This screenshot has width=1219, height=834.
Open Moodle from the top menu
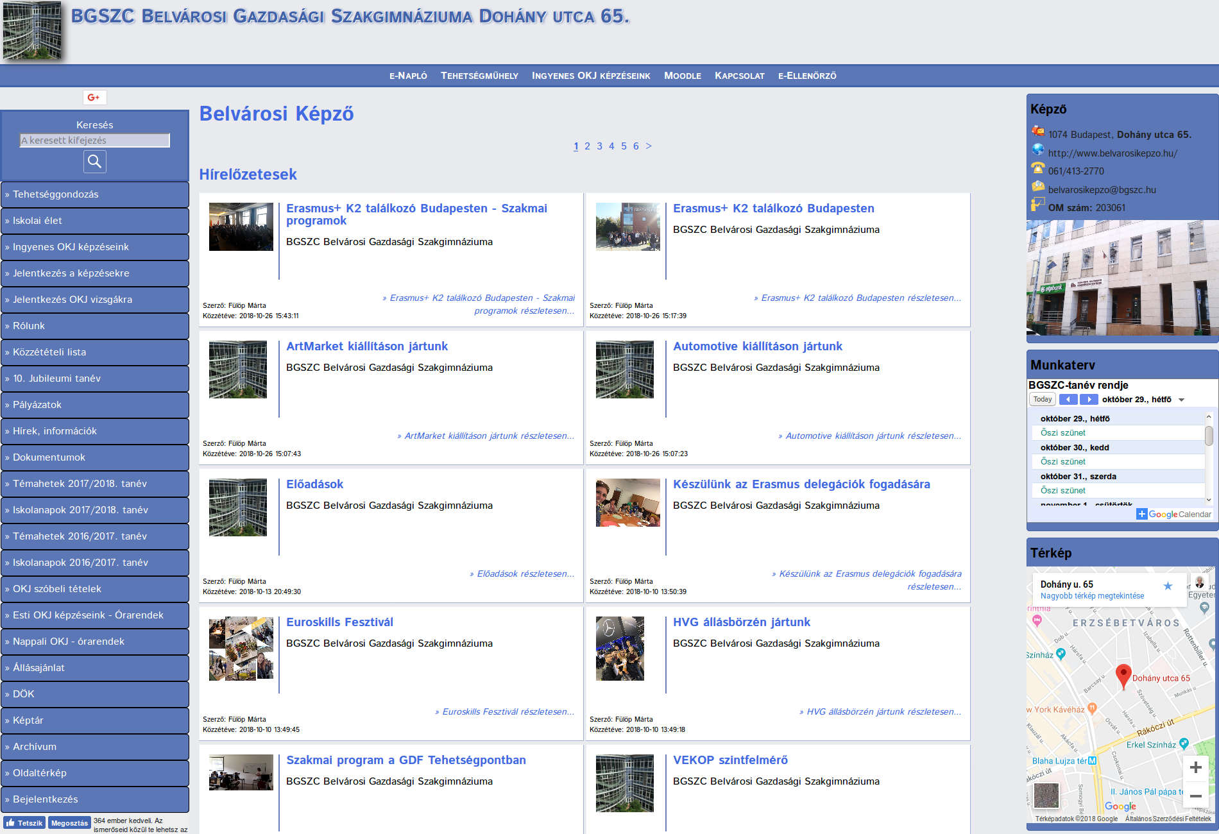click(x=682, y=76)
